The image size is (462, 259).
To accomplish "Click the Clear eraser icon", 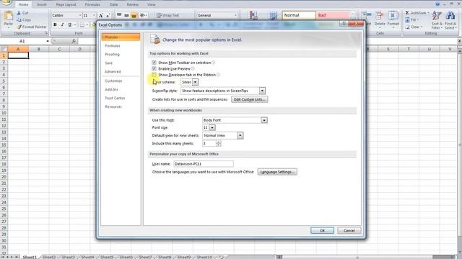I will pyautogui.click(x=407, y=27).
